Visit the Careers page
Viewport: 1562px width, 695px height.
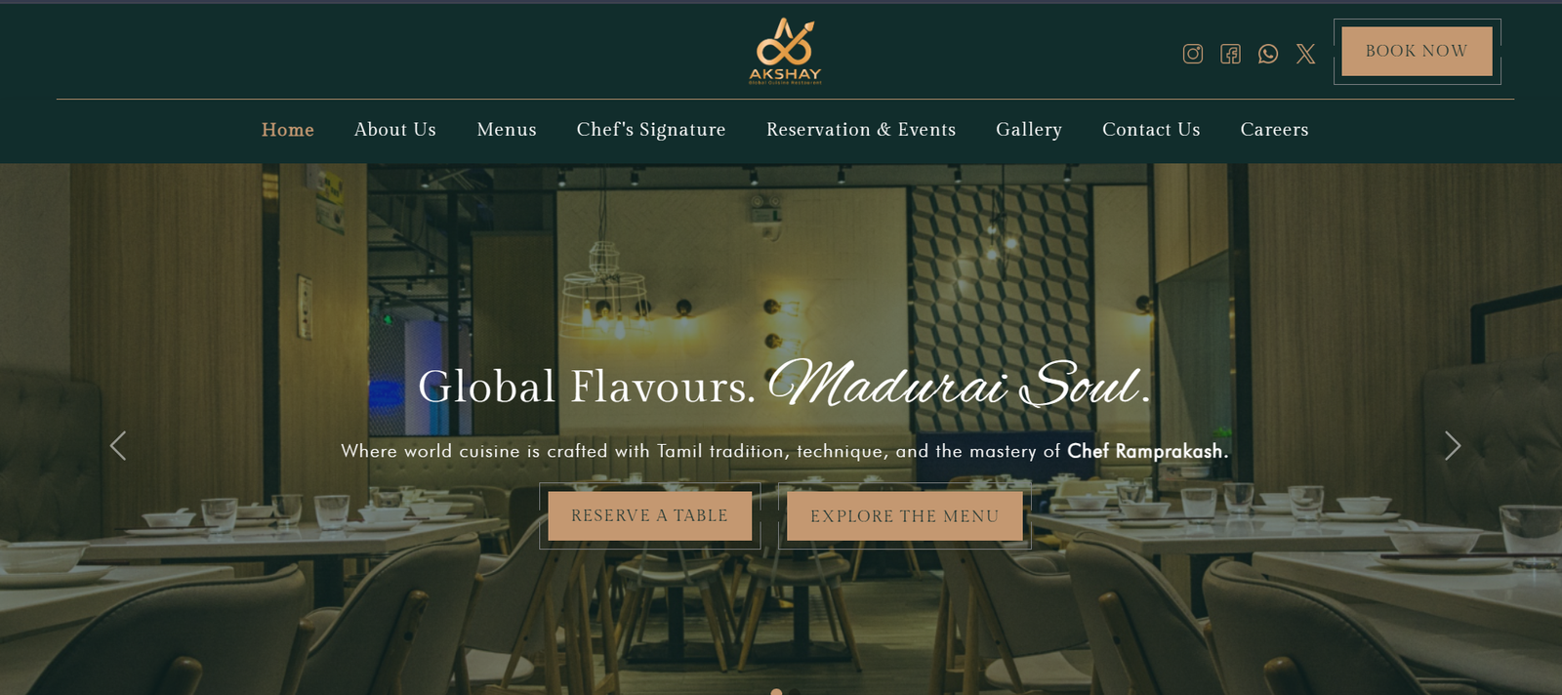1274,130
